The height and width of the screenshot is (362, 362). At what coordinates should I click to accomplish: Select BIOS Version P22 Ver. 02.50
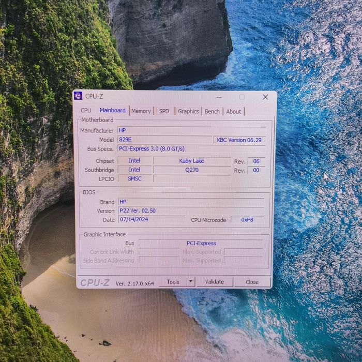191,210
